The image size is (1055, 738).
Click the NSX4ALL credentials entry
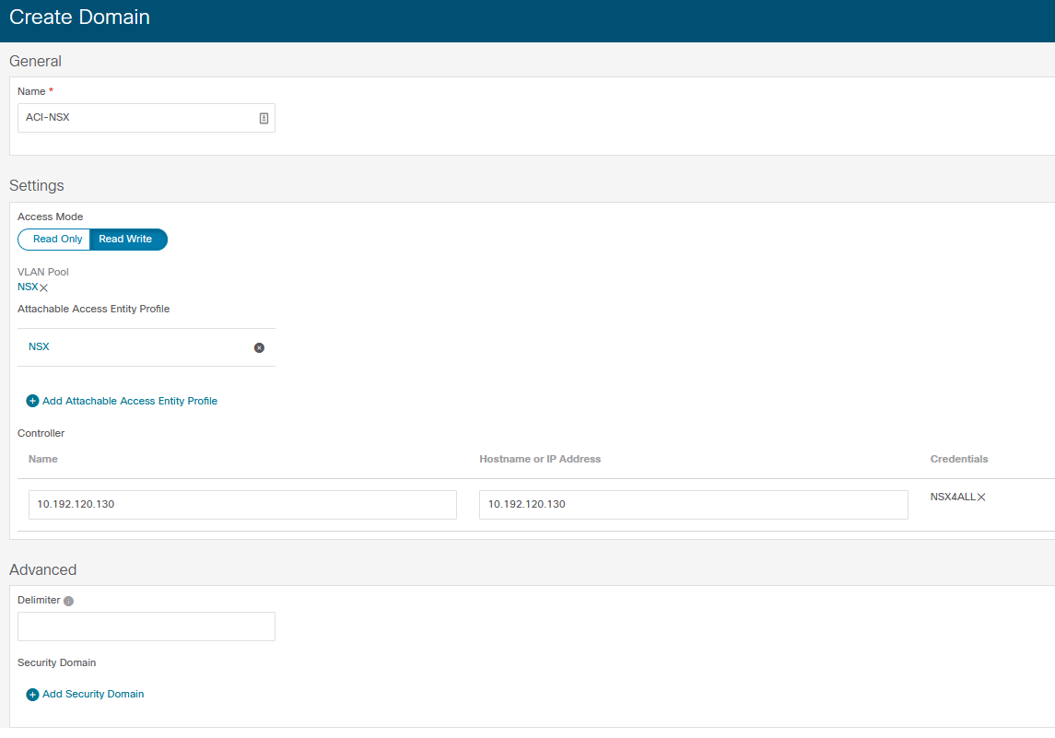pos(952,498)
